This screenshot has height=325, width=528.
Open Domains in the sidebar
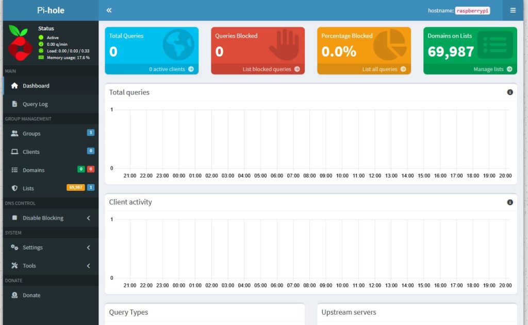point(34,170)
